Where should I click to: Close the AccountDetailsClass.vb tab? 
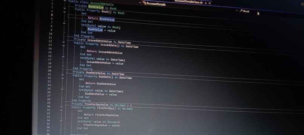pyautogui.click(x=210, y=3)
